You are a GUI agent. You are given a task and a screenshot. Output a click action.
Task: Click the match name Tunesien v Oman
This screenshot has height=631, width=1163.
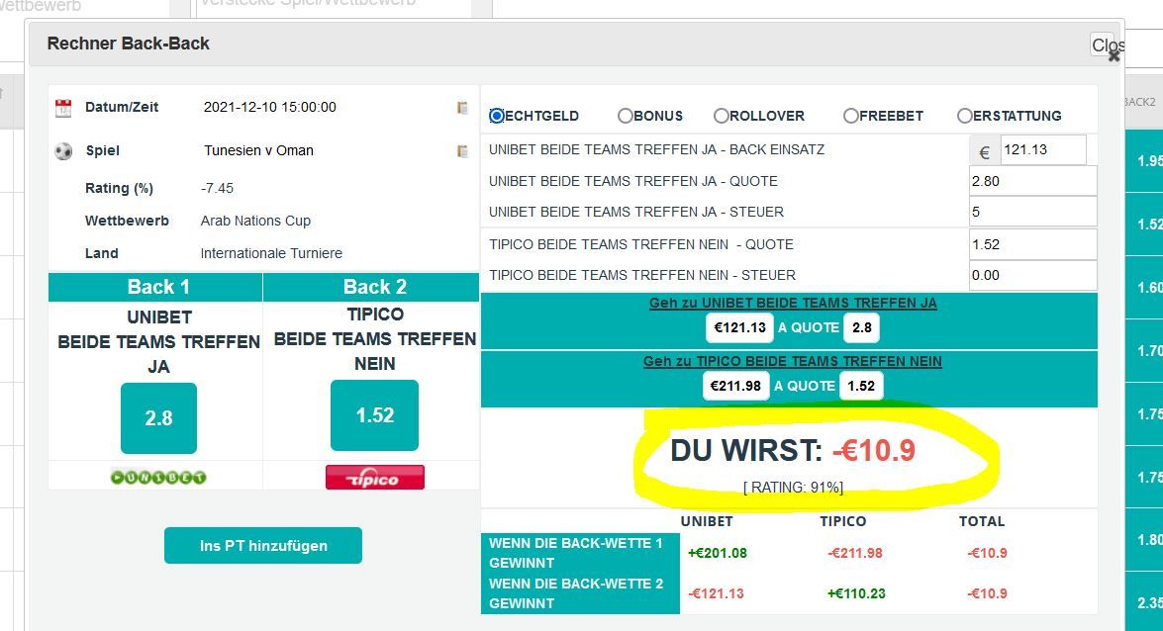(x=259, y=150)
